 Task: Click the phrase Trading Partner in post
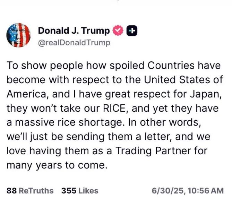pyautogui.click(x=161, y=151)
